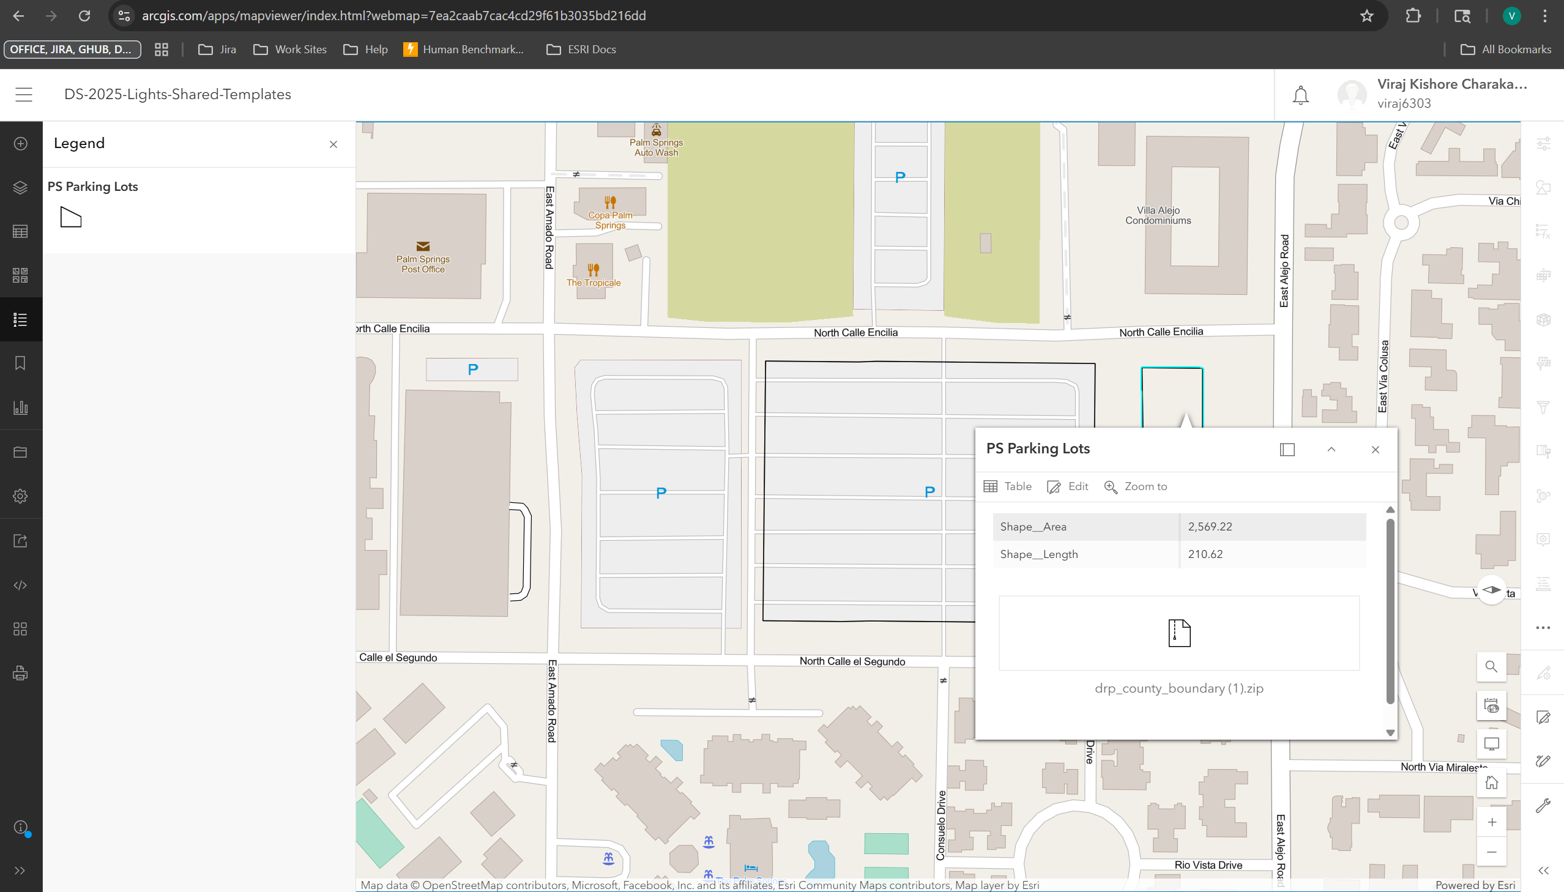Click the Shape__Area value 2,569.22
Viewport: 1564px width, 892px height.
[x=1210, y=527]
